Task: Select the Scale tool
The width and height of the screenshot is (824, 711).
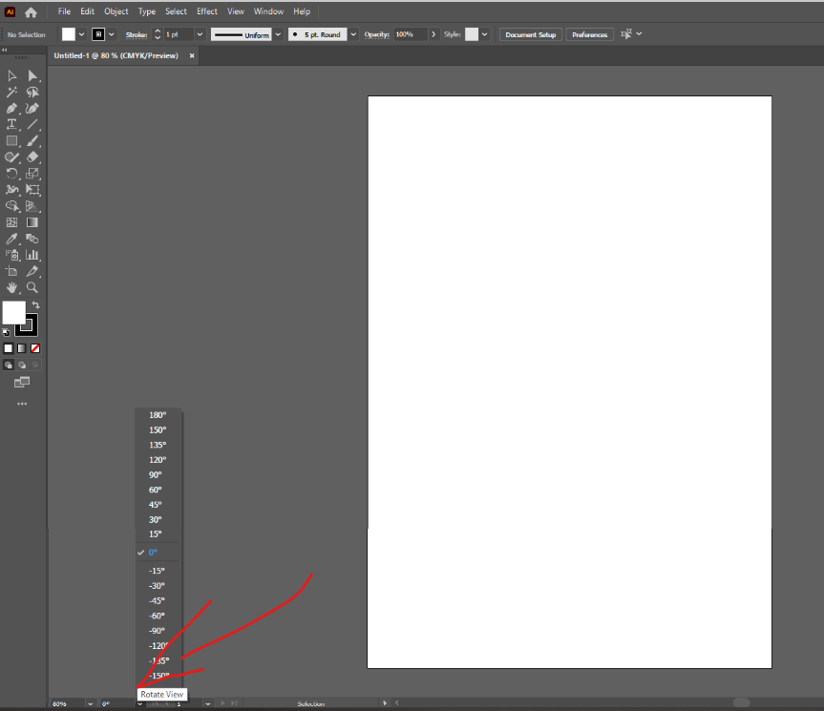Action: click(32, 174)
